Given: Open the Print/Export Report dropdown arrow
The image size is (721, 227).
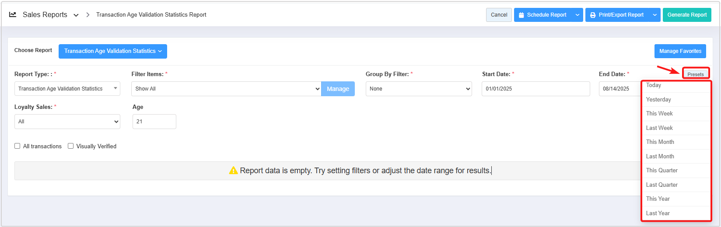Looking at the screenshot, I should (655, 15).
